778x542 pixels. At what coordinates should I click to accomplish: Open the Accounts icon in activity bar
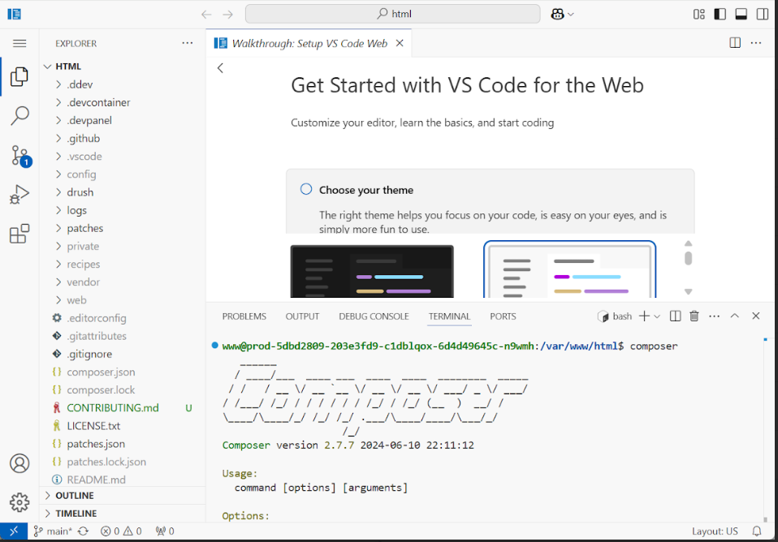19,463
